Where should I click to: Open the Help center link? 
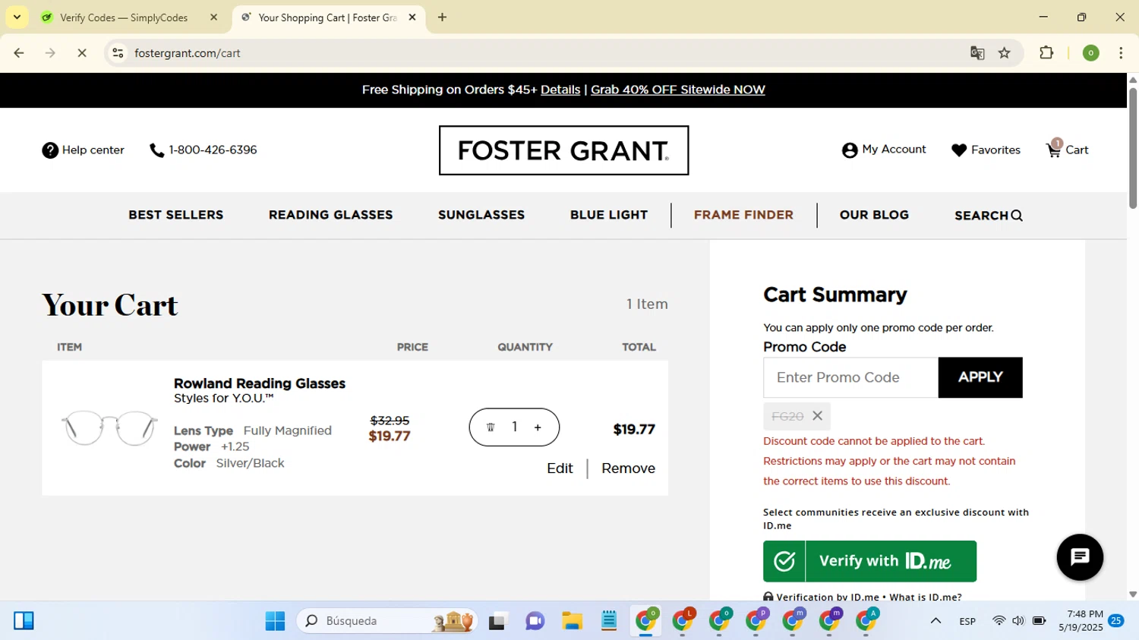[83, 150]
